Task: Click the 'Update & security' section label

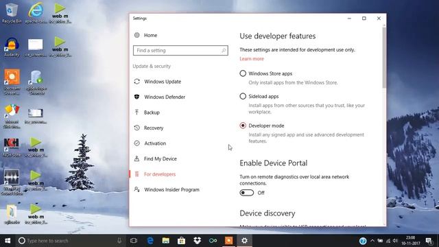Action: (152, 66)
